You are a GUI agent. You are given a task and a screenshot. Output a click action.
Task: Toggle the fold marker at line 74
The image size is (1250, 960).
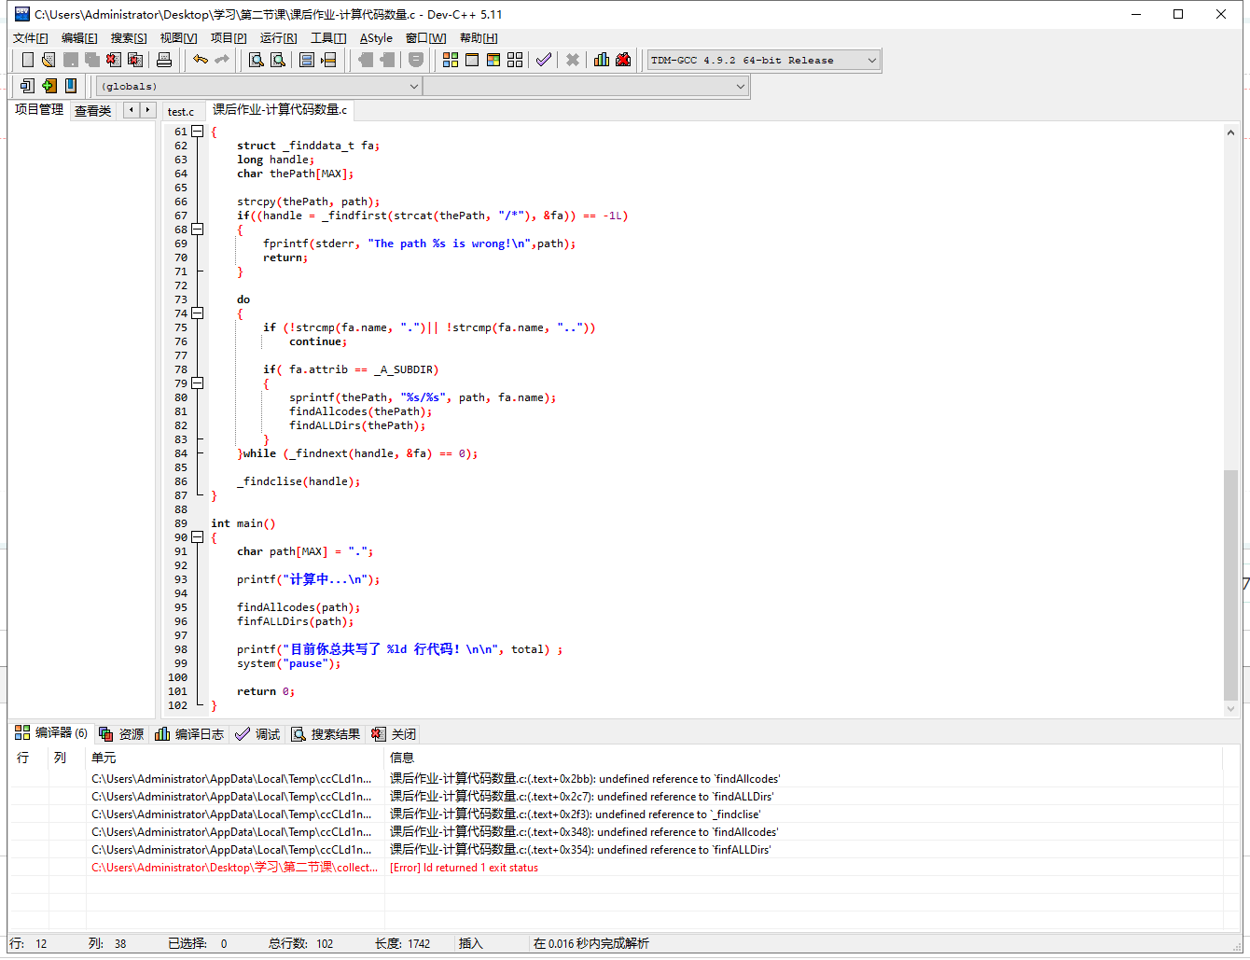point(197,313)
